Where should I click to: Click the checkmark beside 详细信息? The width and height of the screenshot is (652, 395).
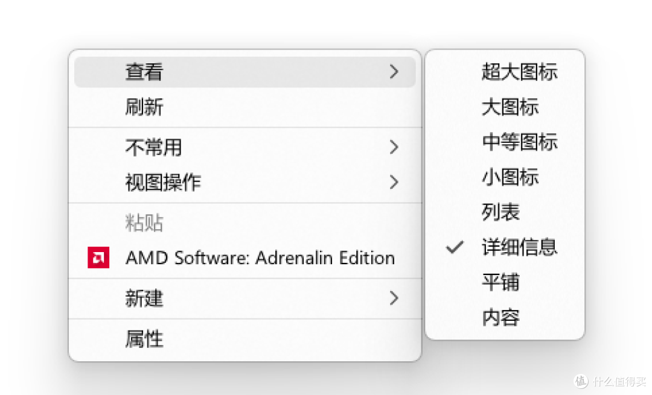pos(455,247)
